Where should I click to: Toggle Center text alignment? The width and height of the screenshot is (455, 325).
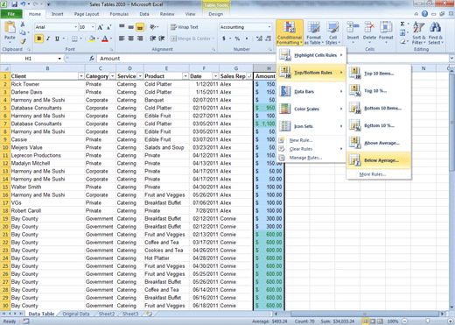coord(131,39)
